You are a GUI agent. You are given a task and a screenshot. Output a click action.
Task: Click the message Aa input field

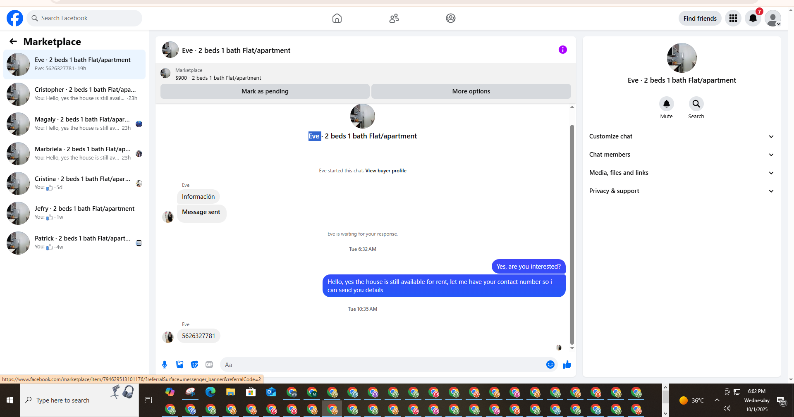[x=383, y=365]
